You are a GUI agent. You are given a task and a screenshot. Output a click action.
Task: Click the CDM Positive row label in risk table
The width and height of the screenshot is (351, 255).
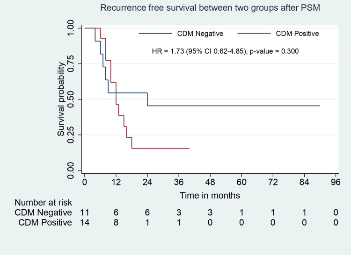coord(45,223)
